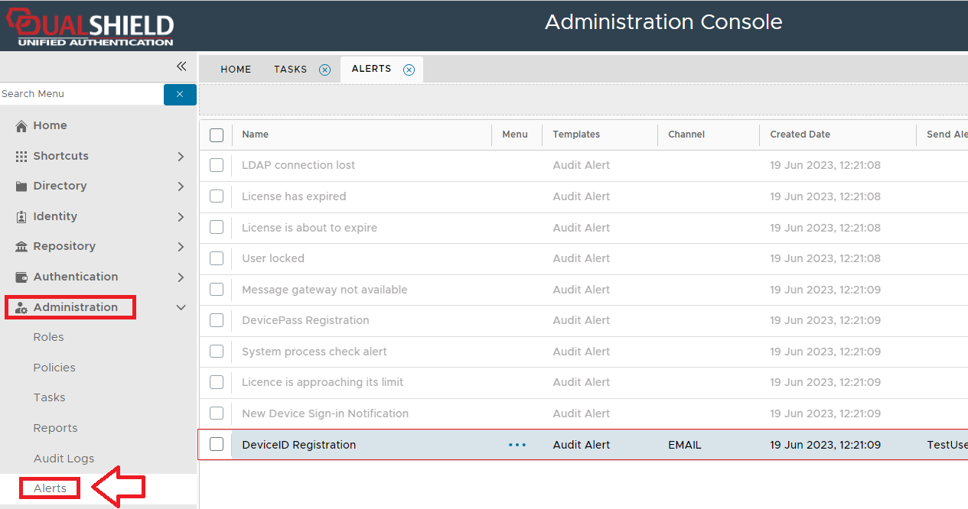Click the Home house icon in sidebar
This screenshot has width=968, height=509.
(x=21, y=126)
